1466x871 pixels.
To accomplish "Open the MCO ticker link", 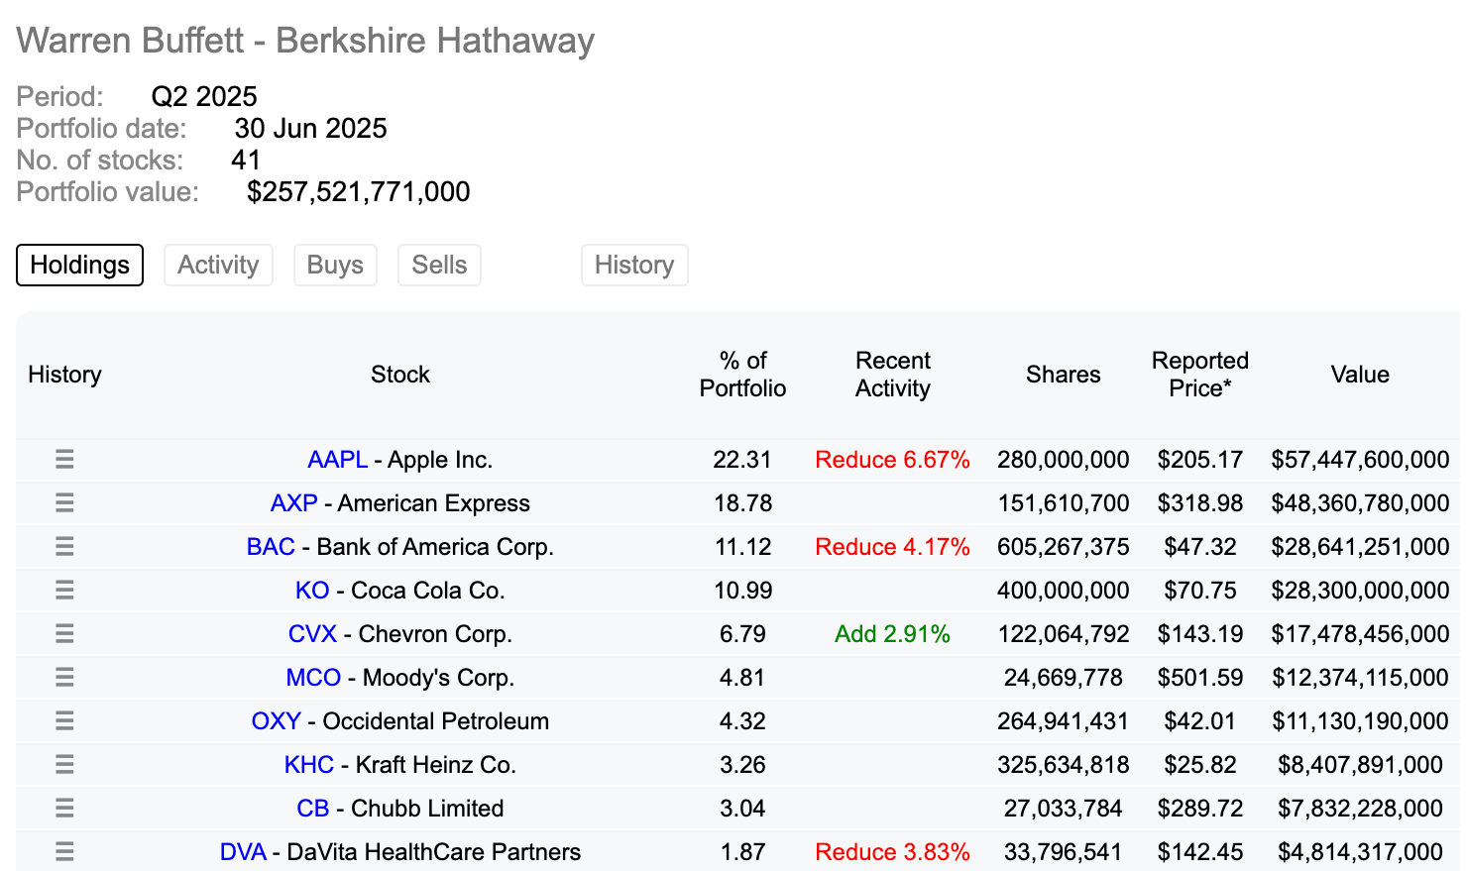I will coord(313,678).
